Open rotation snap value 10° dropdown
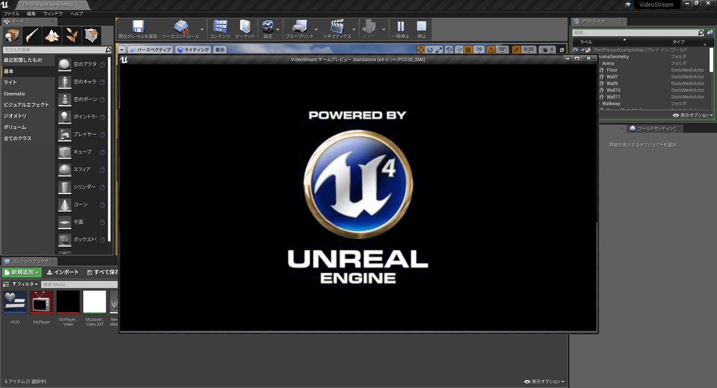Image resolution: width=717 pixels, height=388 pixels. 502,50
